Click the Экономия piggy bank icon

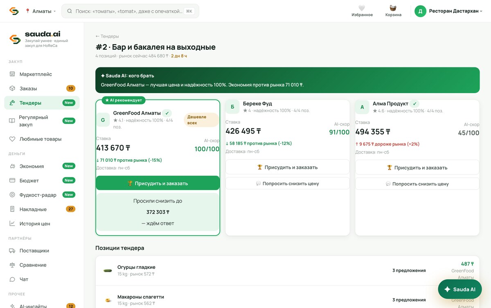tap(12, 166)
